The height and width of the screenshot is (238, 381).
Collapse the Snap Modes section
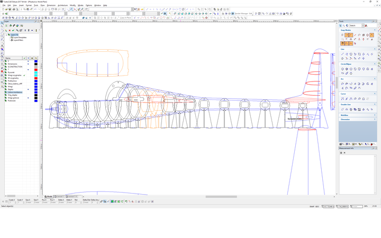click(375, 30)
